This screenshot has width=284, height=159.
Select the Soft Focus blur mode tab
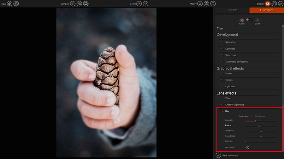coord(260,116)
